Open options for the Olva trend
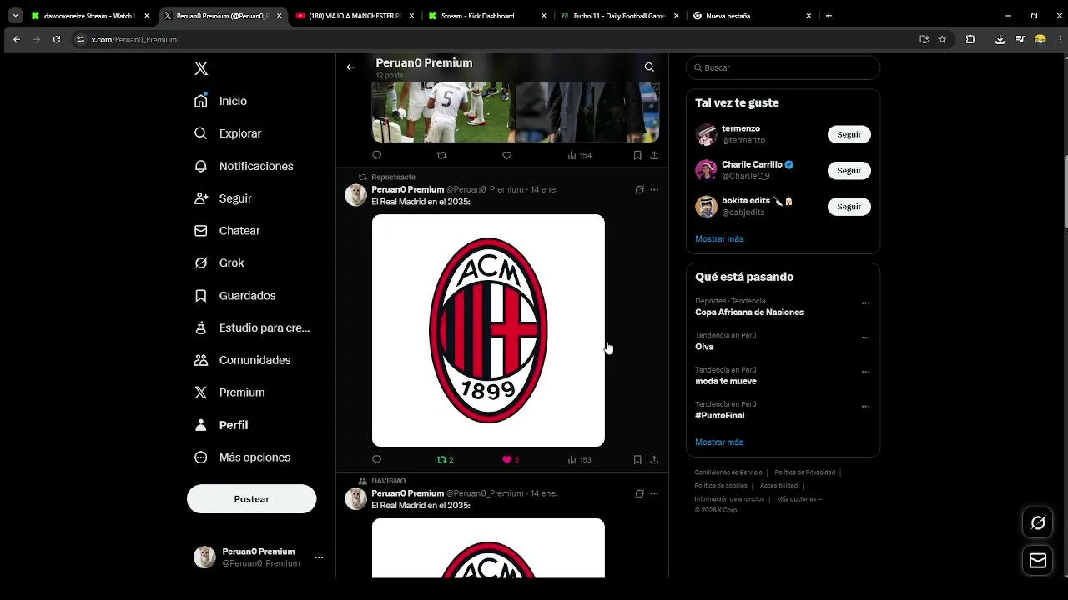This screenshot has width=1068, height=600. (x=865, y=337)
